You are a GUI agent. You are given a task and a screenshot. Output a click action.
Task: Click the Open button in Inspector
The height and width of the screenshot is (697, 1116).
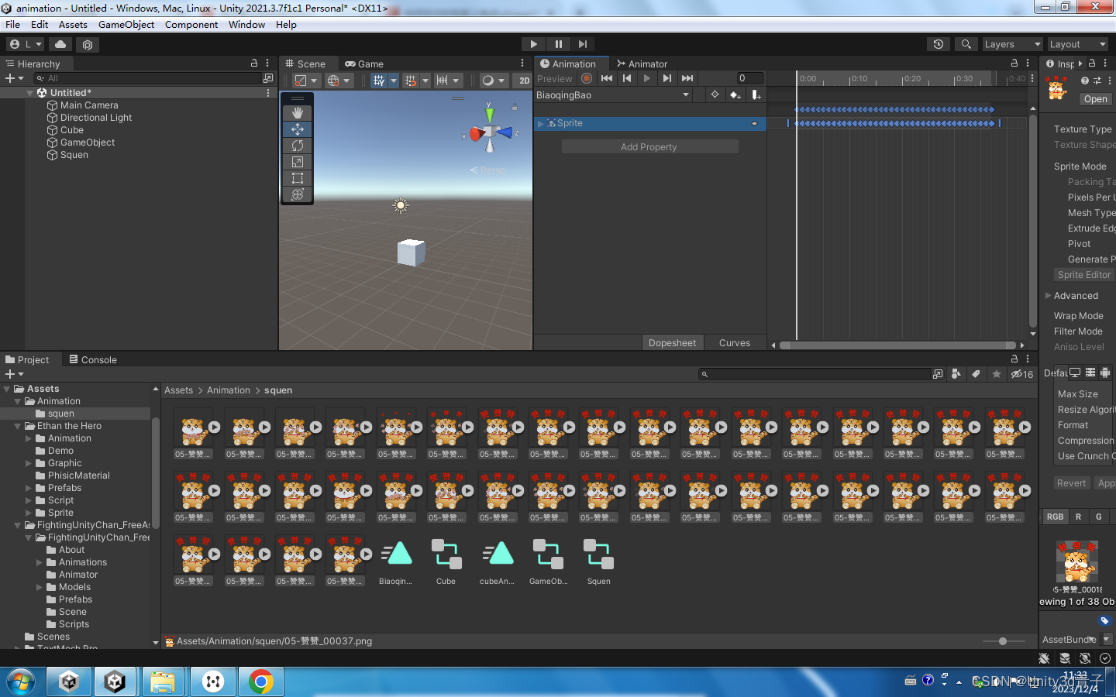click(1095, 99)
